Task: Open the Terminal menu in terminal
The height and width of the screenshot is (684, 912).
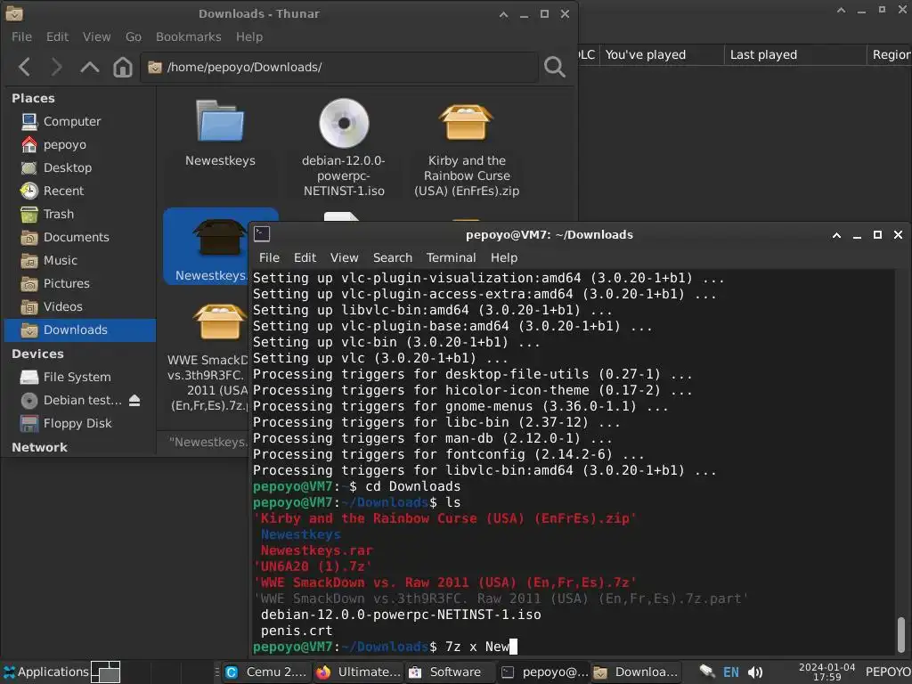Action: click(x=451, y=257)
